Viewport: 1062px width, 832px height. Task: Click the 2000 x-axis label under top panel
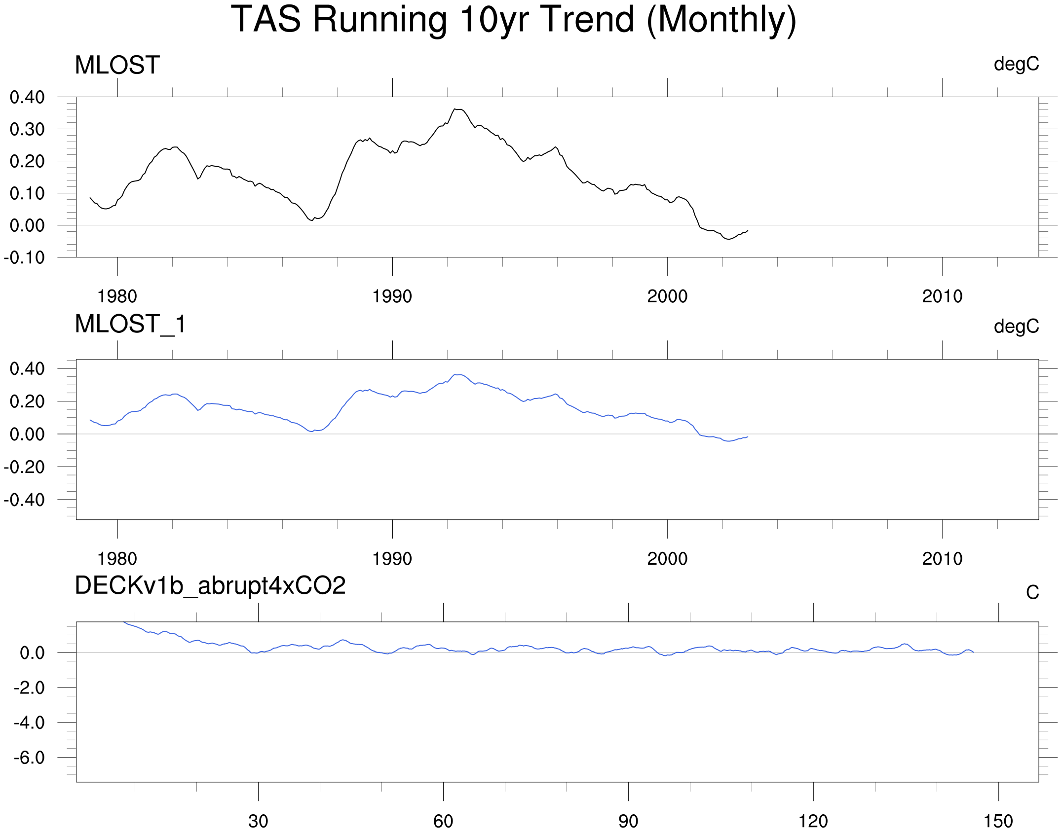[x=667, y=296]
